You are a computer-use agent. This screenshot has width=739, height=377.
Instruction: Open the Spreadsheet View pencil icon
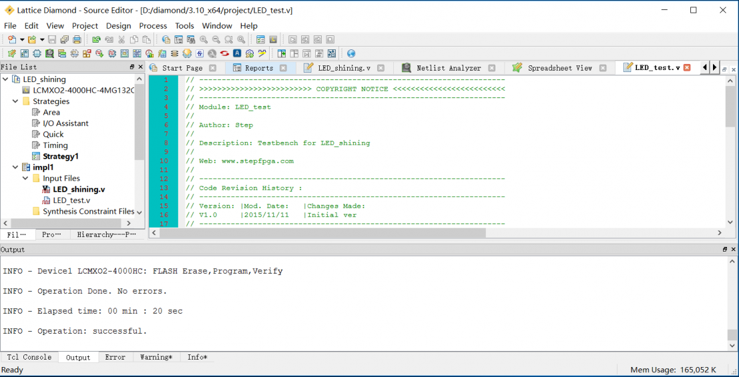[x=12, y=53]
